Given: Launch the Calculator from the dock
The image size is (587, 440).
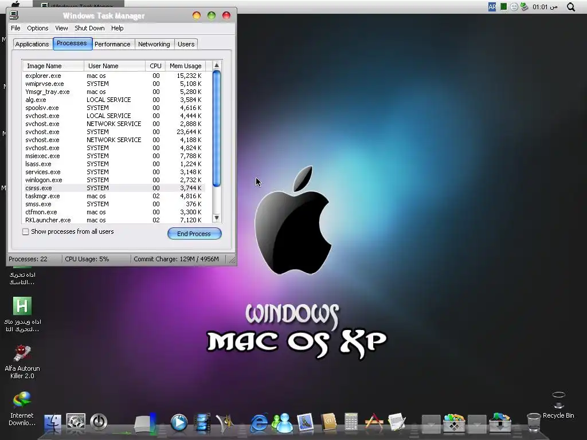Looking at the screenshot, I should pyautogui.click(x=351, y=423).
